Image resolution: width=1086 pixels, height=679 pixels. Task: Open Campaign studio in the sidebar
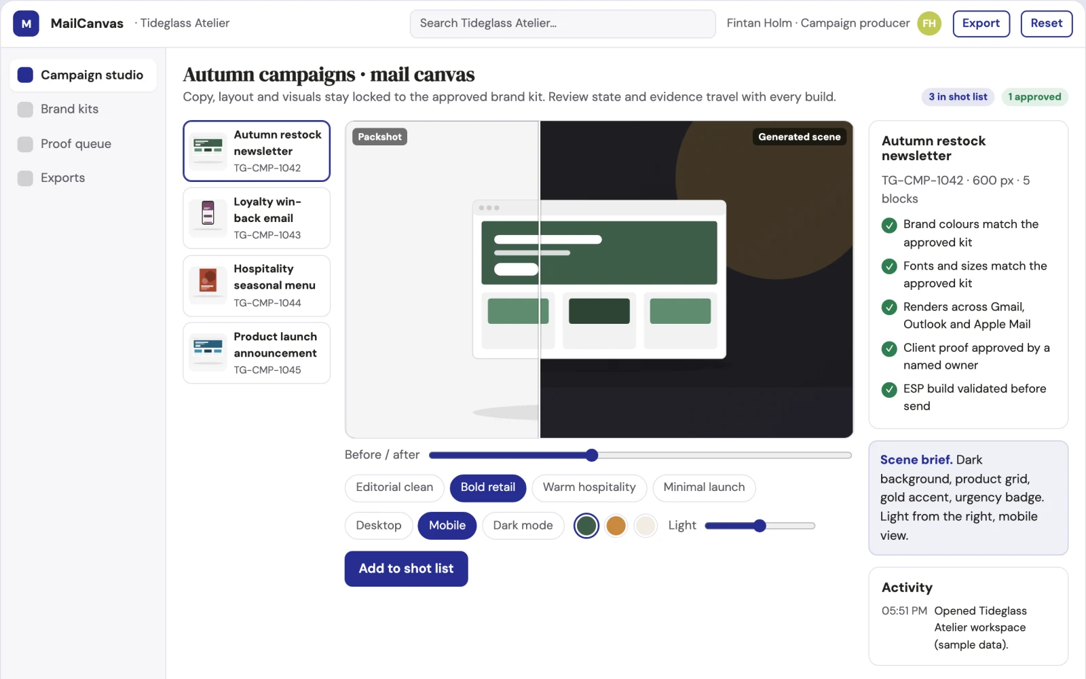83,75
